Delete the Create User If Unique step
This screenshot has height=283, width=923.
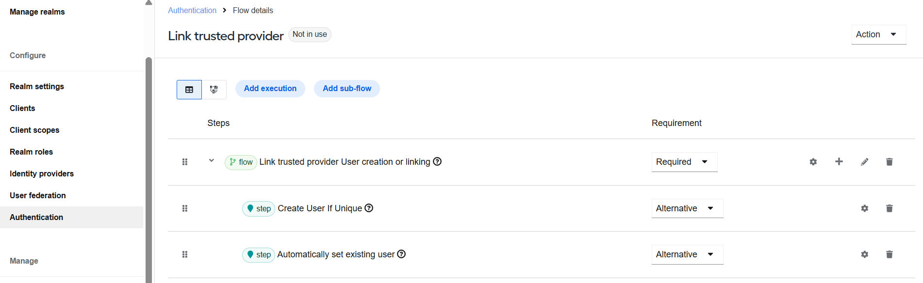pos(890,208)
